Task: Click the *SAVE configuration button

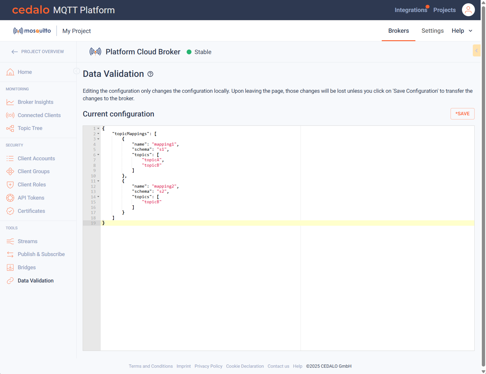Action: pos(462,114)
